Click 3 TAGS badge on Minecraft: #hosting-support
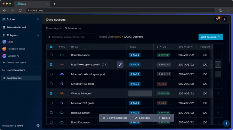 tap(135, 74)
